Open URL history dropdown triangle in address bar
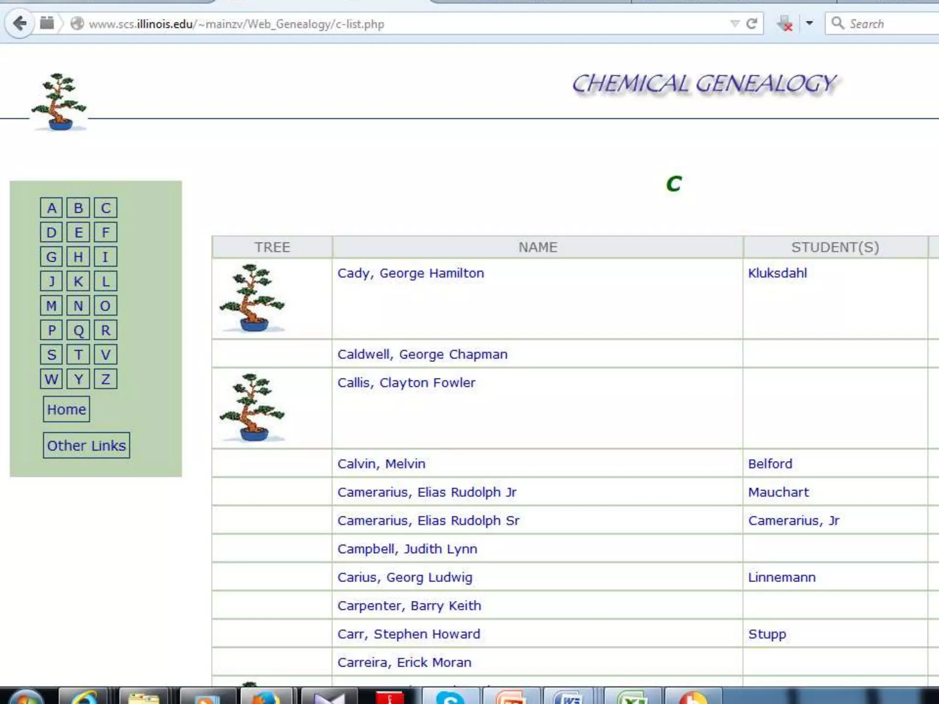 coord(735,23)
